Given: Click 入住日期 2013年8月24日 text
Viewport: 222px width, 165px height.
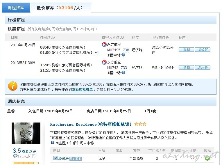Looking at the screenshot, I should tap(50, 111).
